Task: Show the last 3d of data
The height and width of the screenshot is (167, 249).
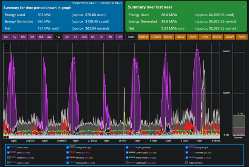Action: (67, 37)
